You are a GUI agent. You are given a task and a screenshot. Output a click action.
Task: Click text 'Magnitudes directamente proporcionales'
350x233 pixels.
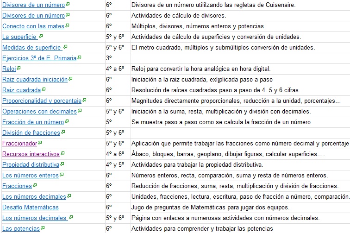click(x=236, y=101)
